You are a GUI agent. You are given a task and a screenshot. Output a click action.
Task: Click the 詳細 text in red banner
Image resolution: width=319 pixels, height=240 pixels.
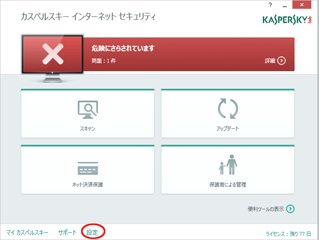coord(270,61)
